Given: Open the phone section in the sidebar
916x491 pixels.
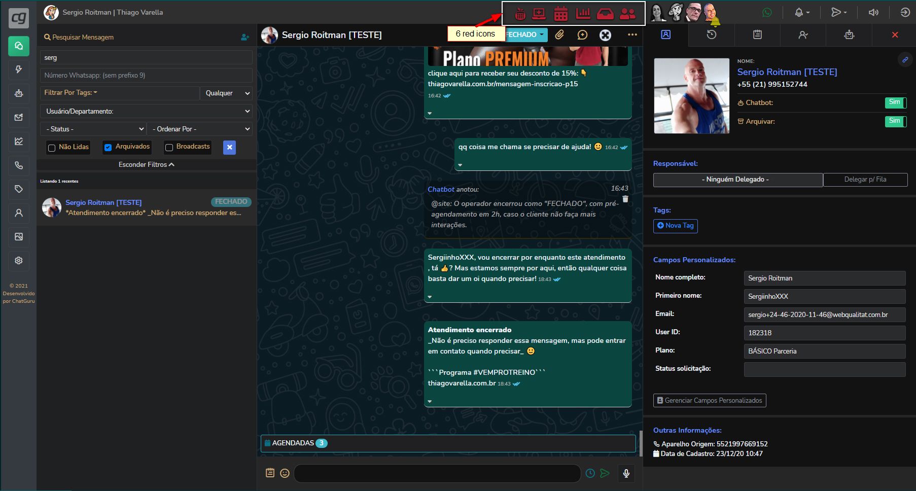Looking at the screenshot, I should [19, 165].
